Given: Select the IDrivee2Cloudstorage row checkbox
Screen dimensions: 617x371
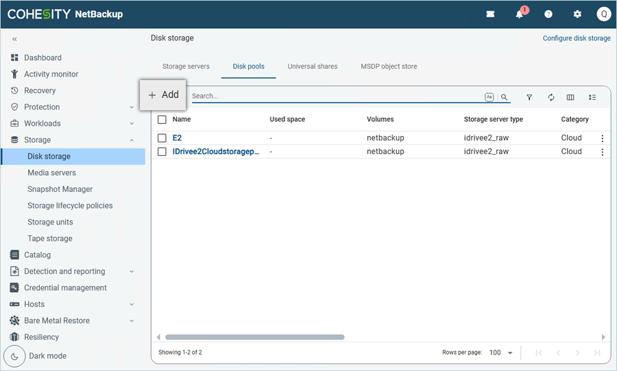Looking at the screenshot, I should 162,152.
